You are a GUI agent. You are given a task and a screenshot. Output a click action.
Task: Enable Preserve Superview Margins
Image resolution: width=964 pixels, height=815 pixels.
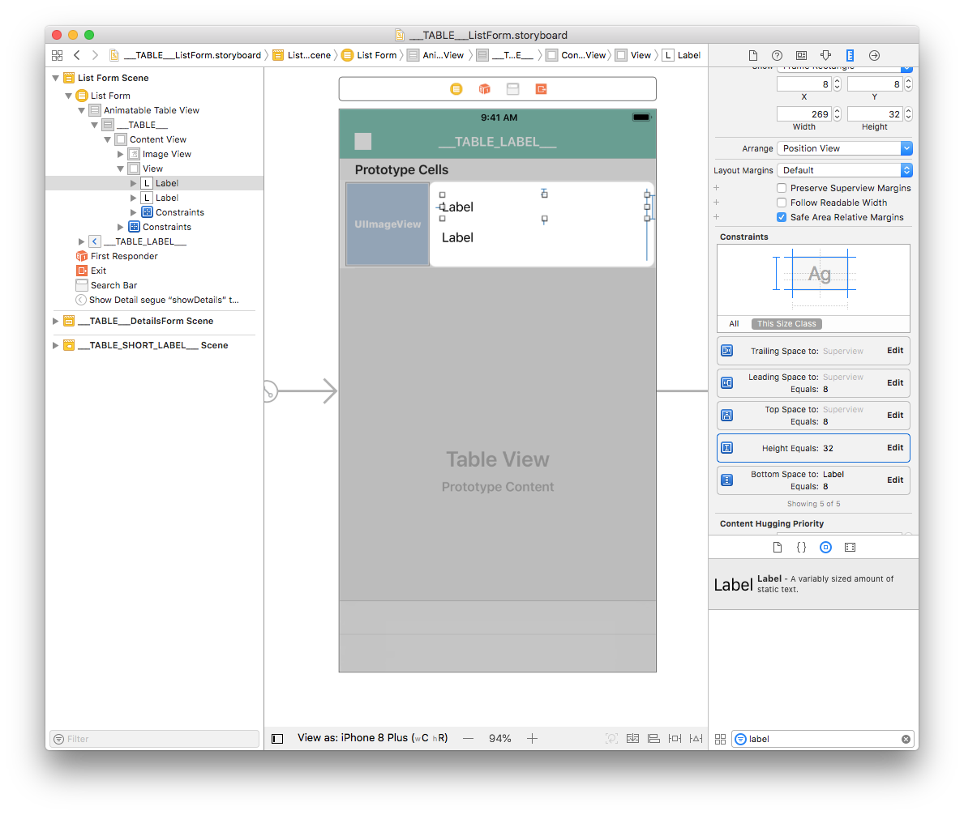pos(782,188)
